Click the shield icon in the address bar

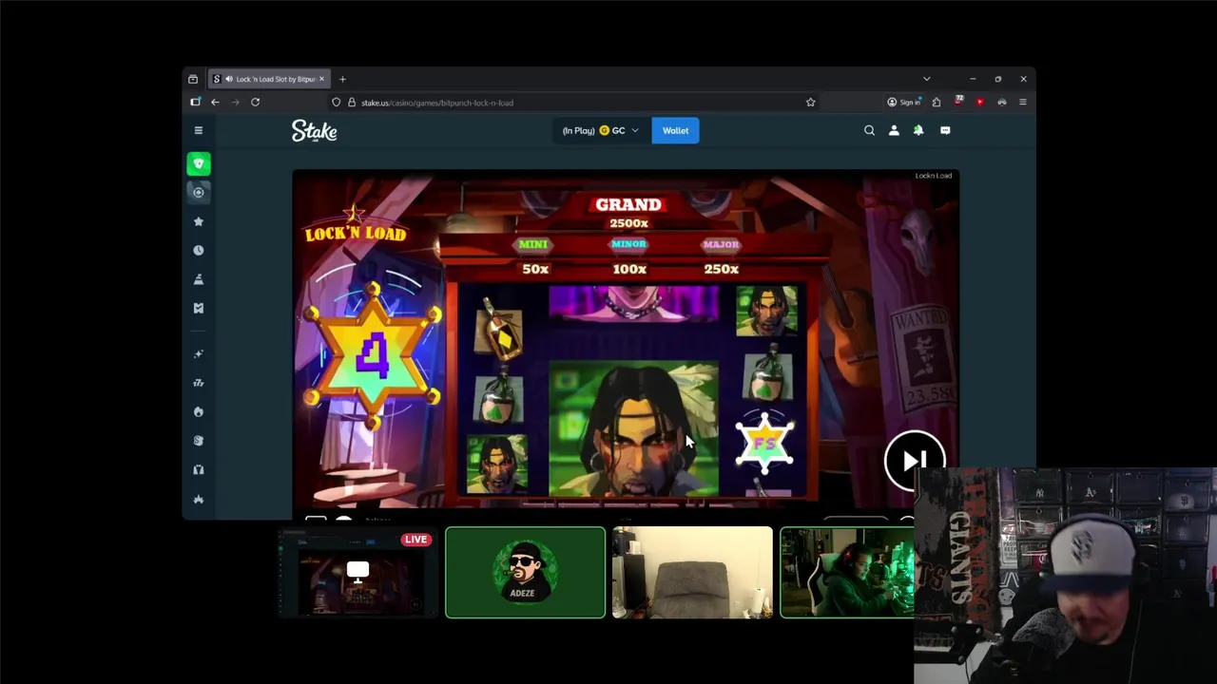[x=337, y=103]
